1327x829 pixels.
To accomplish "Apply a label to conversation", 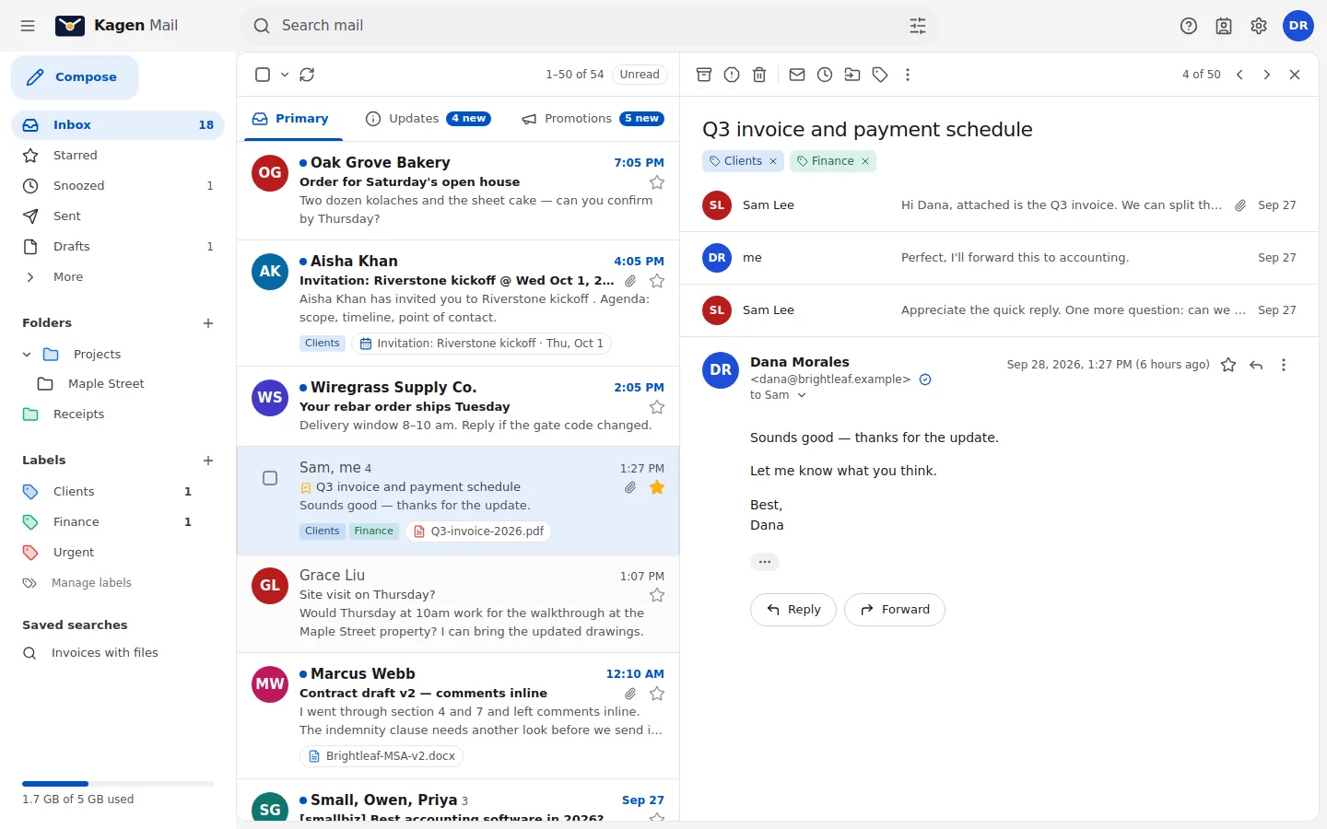I will [x=880, y=75].
